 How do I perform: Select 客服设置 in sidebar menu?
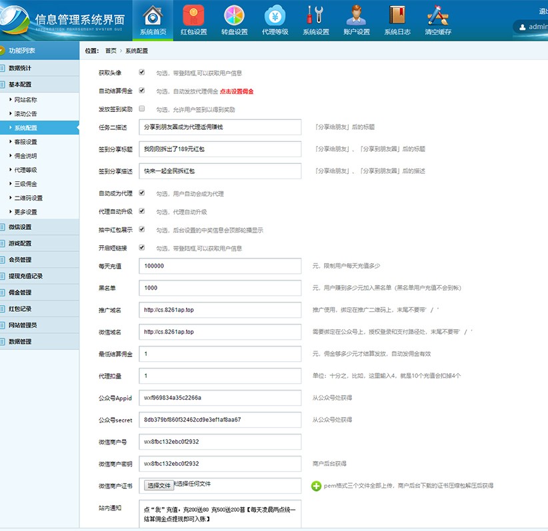[26, 142]
